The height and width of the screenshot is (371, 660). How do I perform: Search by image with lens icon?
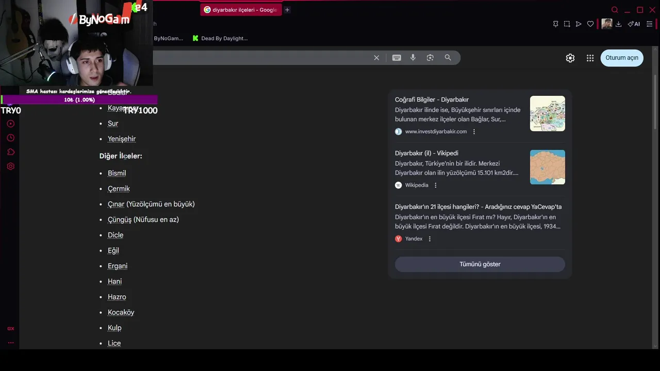pos(430,58)
